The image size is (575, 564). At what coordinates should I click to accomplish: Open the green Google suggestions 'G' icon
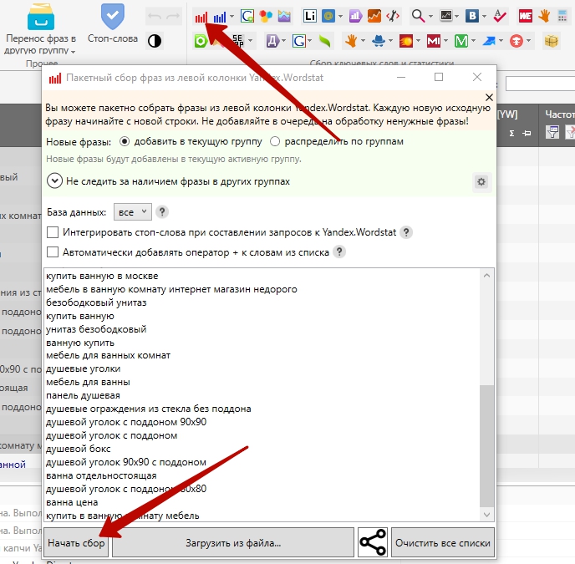[x=247, y=16]
